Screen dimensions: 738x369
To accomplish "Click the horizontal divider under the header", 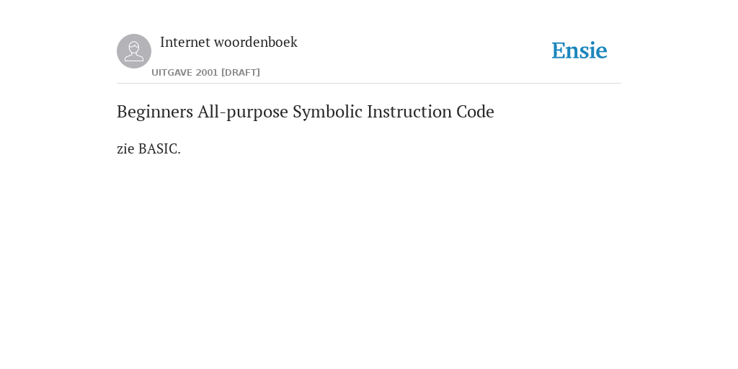I will click(369, 84).
